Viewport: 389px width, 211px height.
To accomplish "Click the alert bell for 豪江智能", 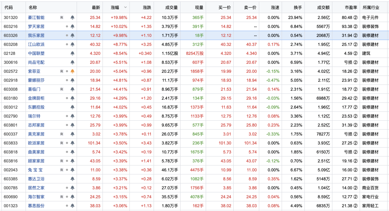I will 72,17.
